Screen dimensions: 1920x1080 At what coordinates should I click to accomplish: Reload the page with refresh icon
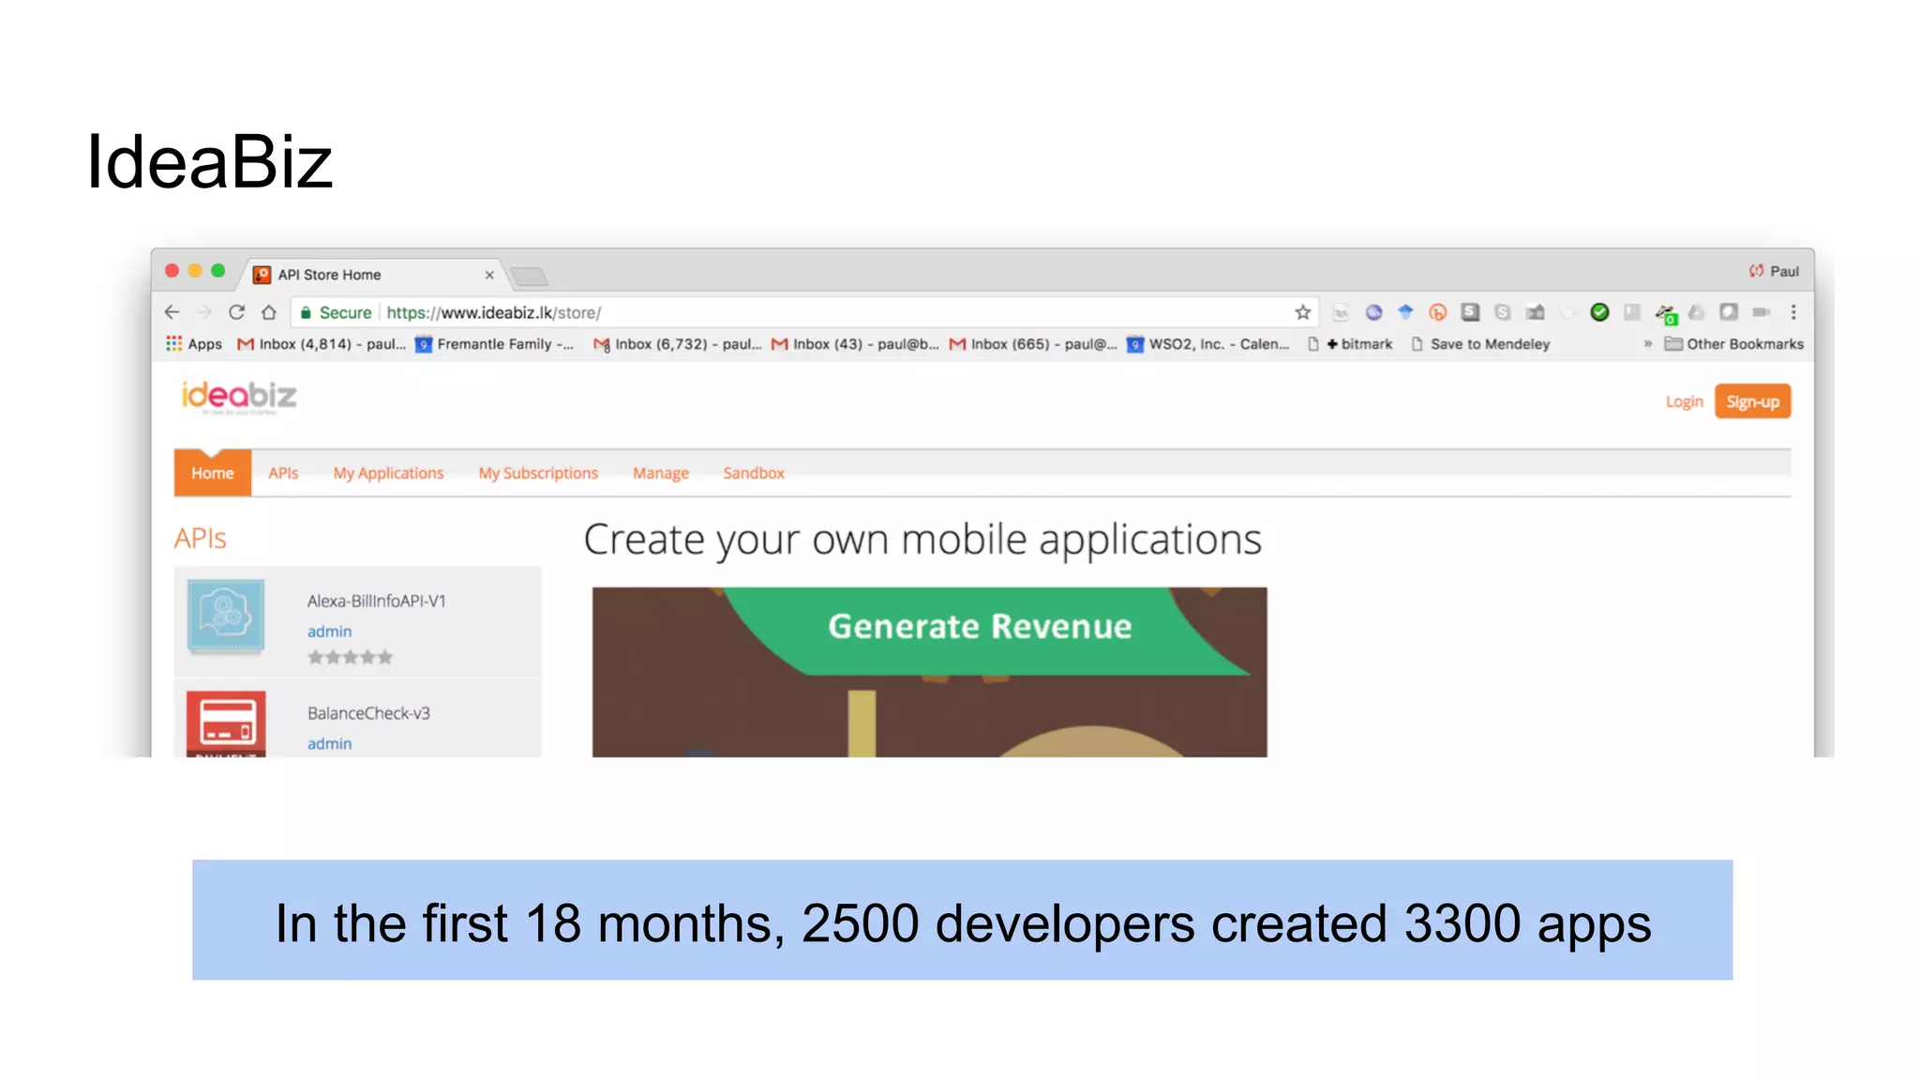[x=236, y=312]
